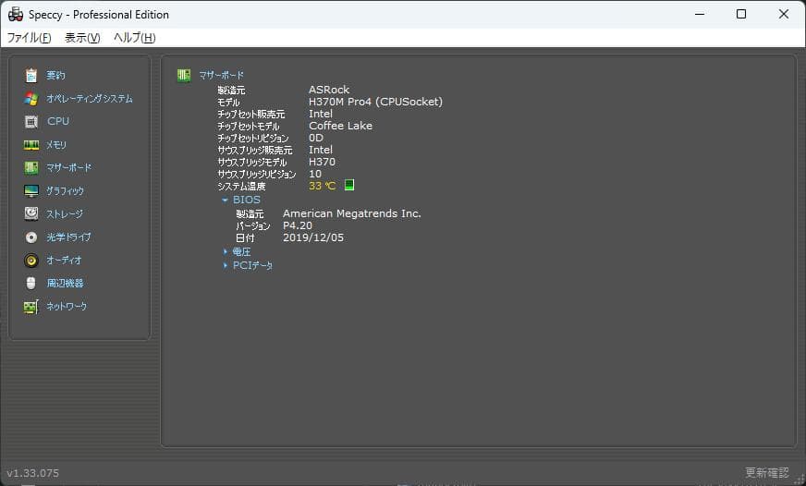Click the Operating System Windows flag icon
Screen dimensions: 806x486
pos(31,99)
